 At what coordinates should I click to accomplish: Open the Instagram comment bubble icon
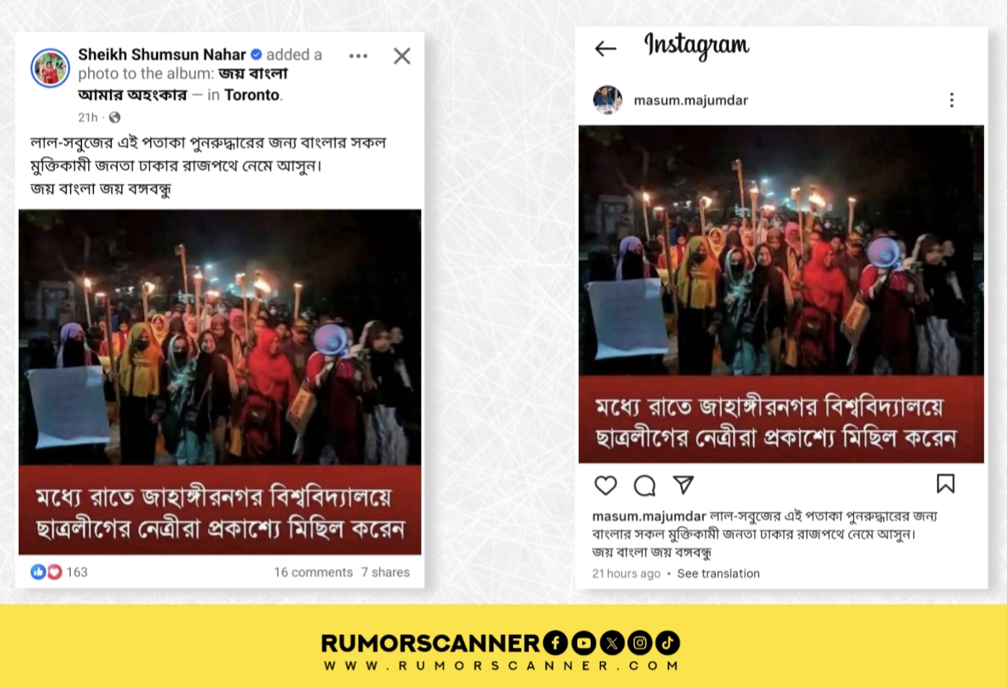coord(644,486)
